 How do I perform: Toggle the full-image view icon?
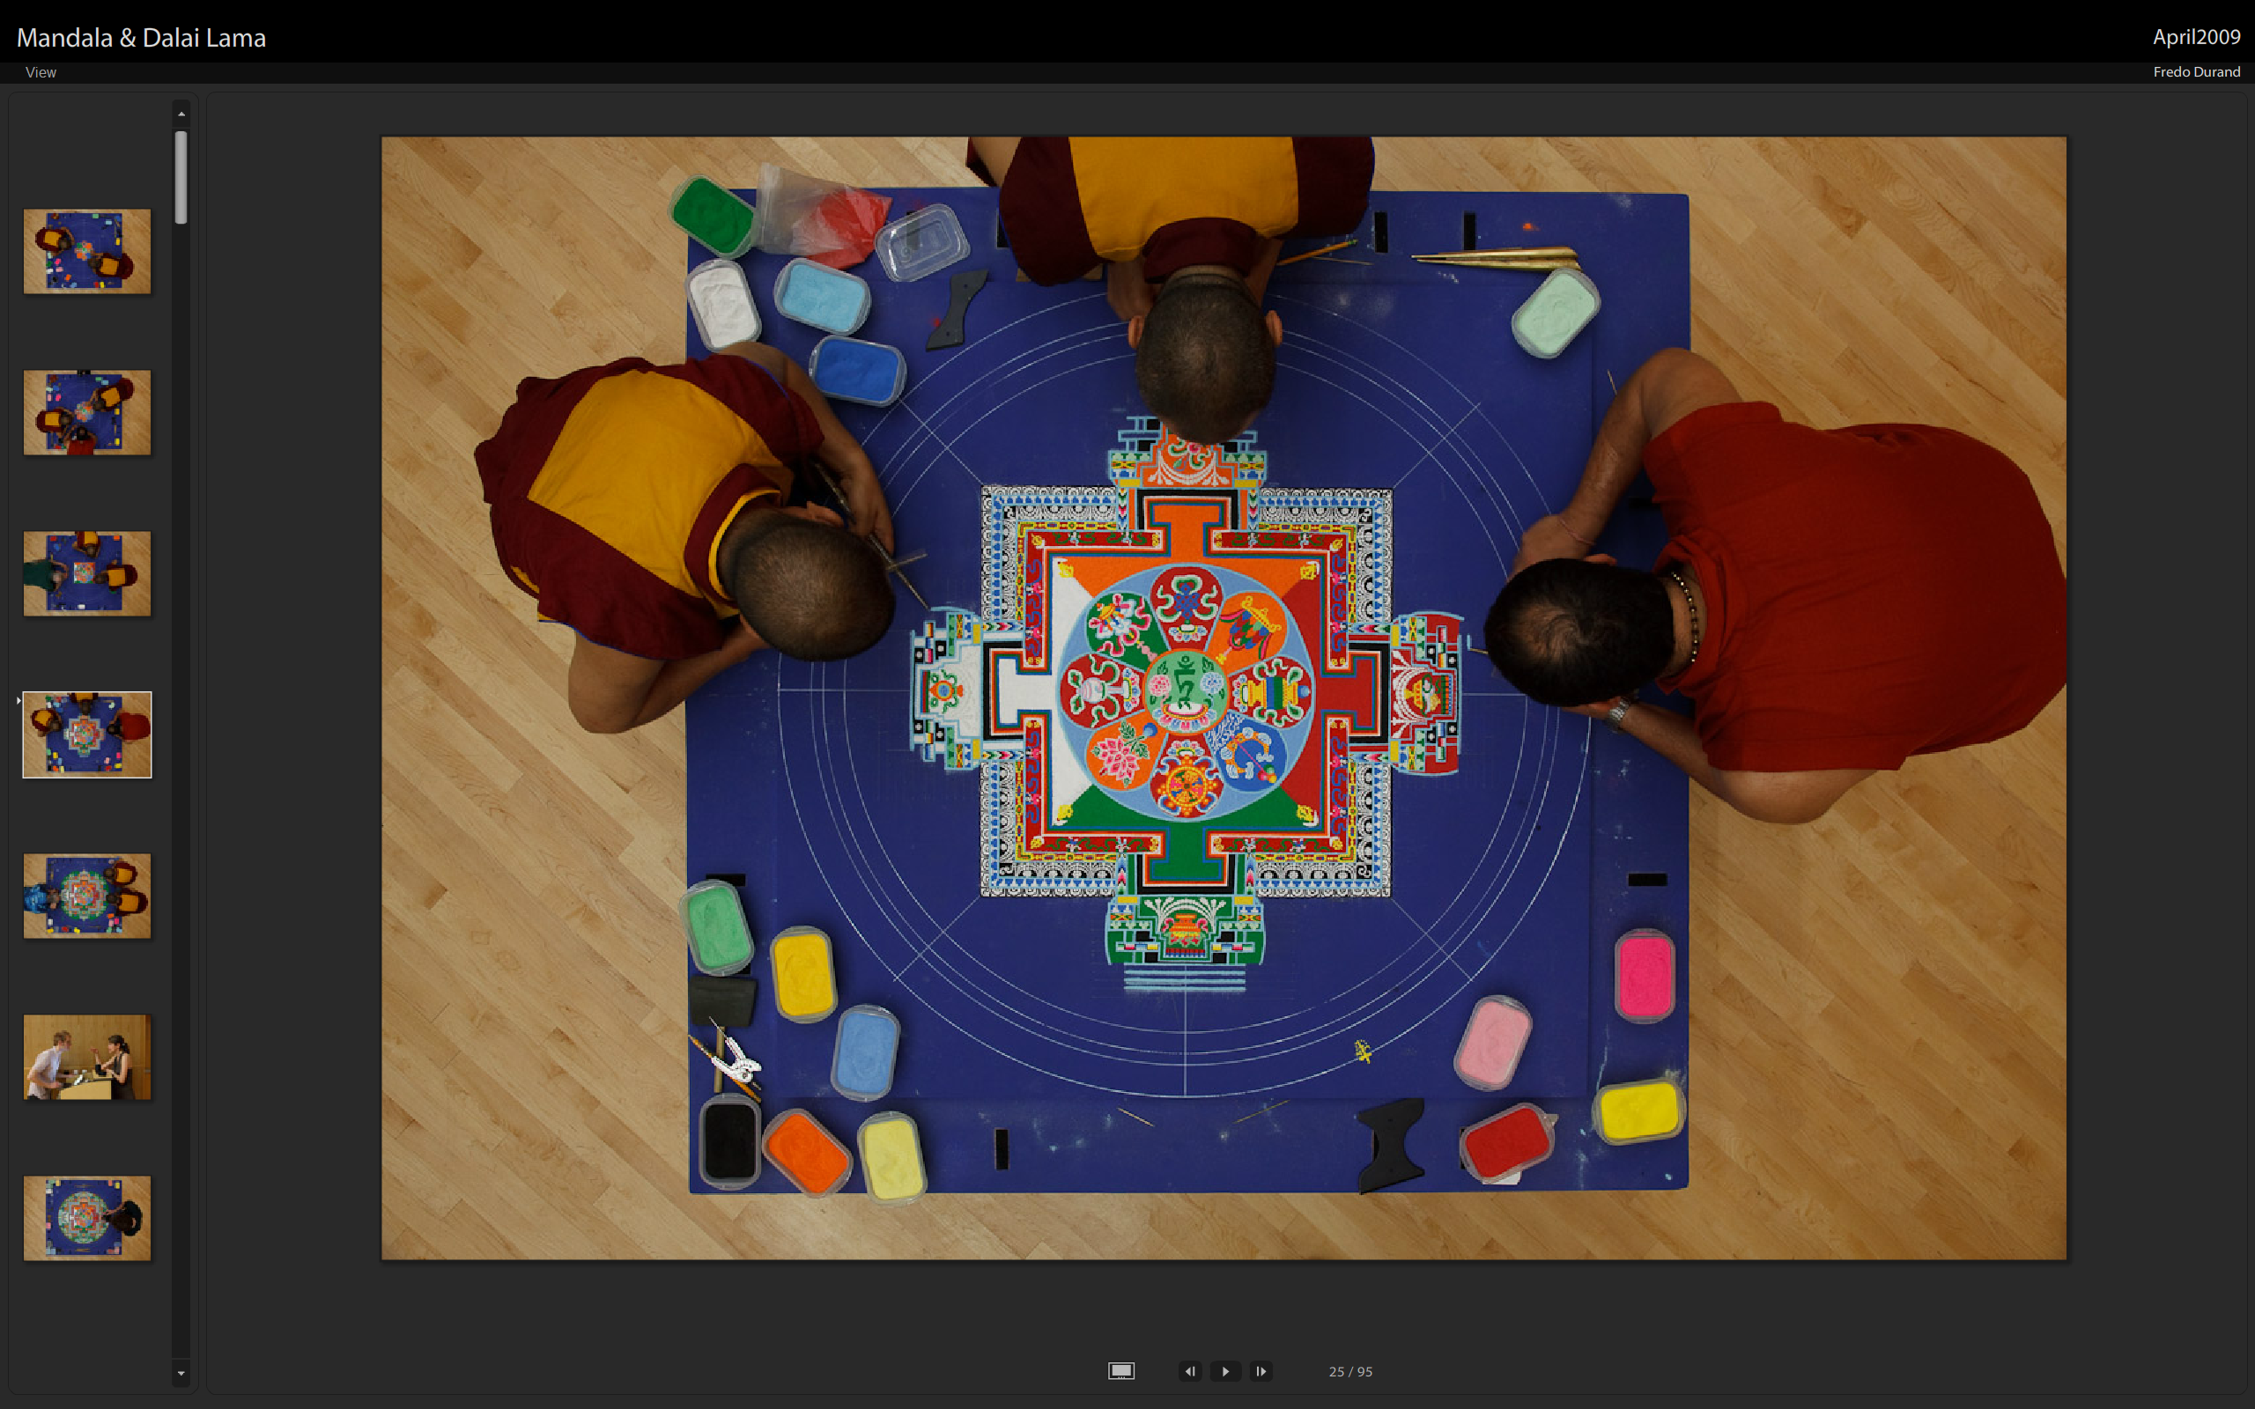tap(1121, 1371)
